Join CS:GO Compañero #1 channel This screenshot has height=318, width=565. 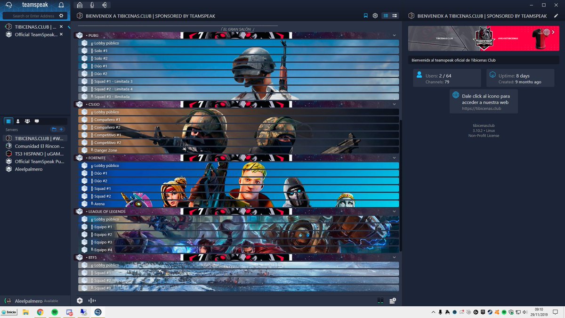239,120
